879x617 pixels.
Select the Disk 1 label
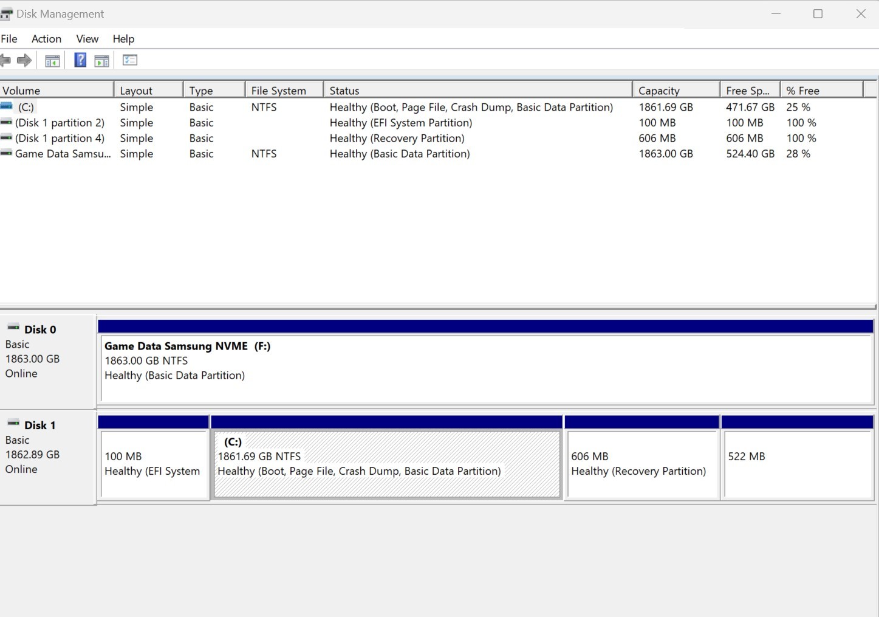point(40,425)
